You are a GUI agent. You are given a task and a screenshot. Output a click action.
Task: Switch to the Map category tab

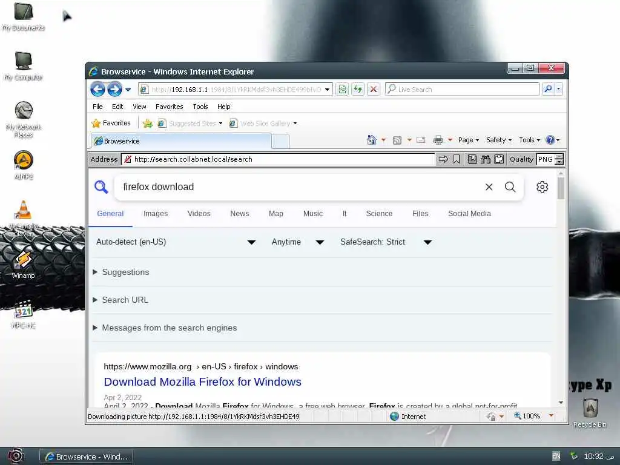[276, 214]
